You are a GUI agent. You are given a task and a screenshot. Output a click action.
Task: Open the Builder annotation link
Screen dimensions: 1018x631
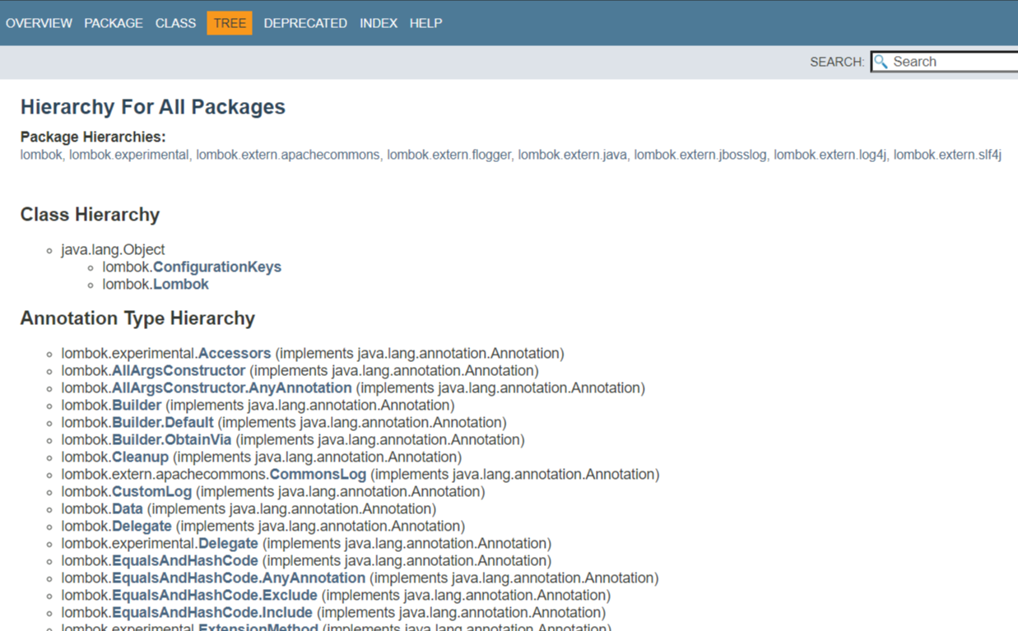point(137,405)
